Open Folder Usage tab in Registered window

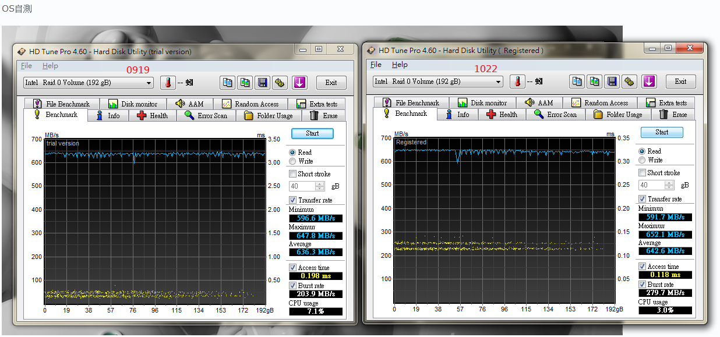click(618, 115)
